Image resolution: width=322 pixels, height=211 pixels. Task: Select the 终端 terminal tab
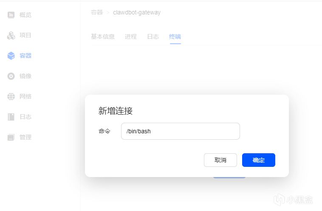(x=175, y=37)
